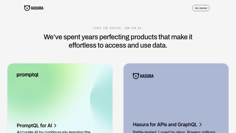Click the promptql logo on green card
The image size is (236, 133).
pyautogui.click(x=28, y=75)
